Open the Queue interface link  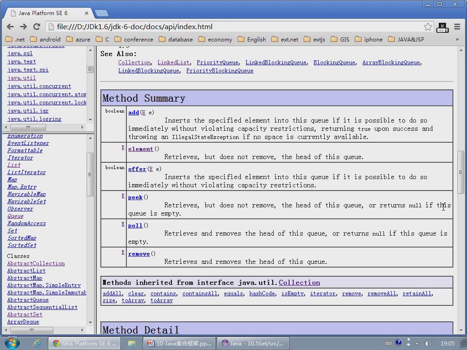click(x=16, y=216)
